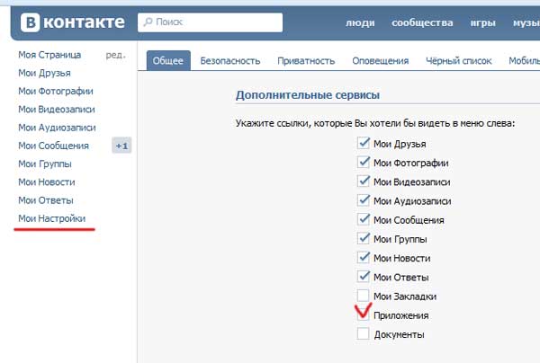
Task: Open the Приватность tab
Action: pos(305,61)
